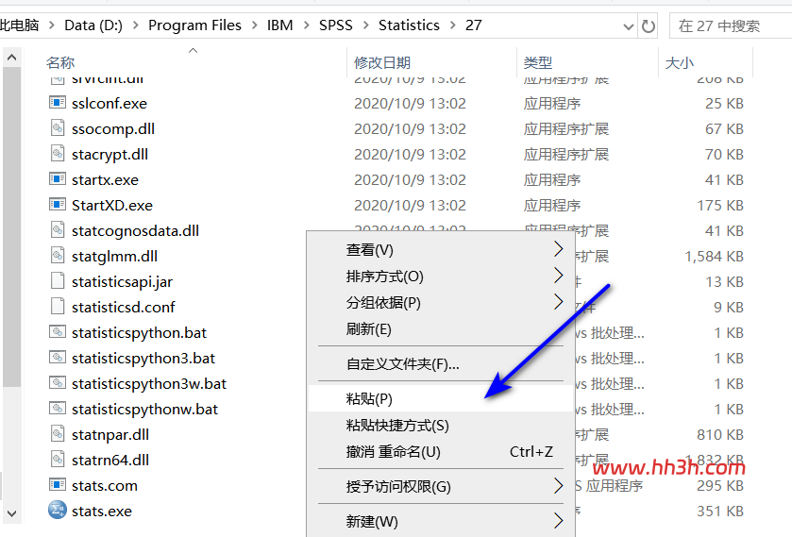Open the address bar history dropdown
Image resolution: width=792 pixels, height=537 pixels.
[x=629, y=26]
